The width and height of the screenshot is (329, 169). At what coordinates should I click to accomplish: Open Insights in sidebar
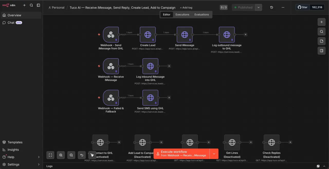coord(21,150)
